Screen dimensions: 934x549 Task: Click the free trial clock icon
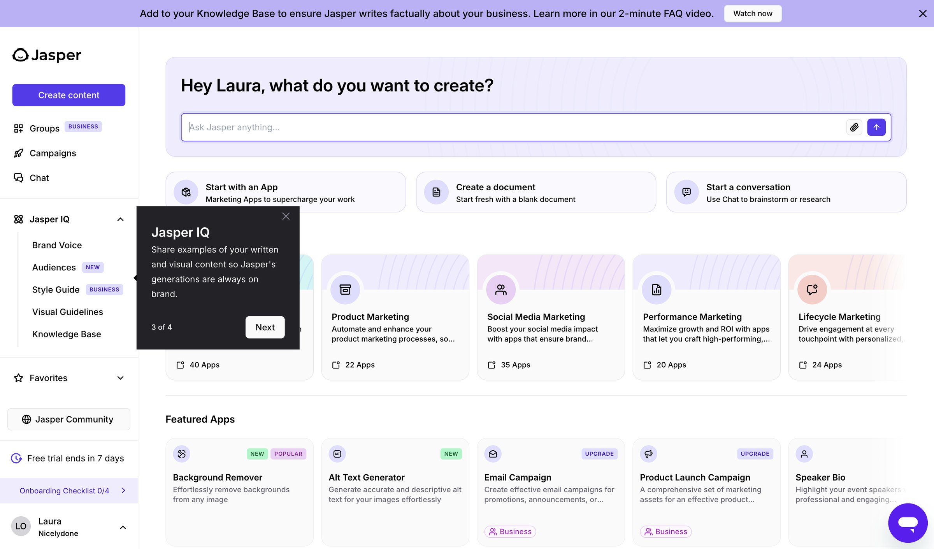[x=16, y=458]
